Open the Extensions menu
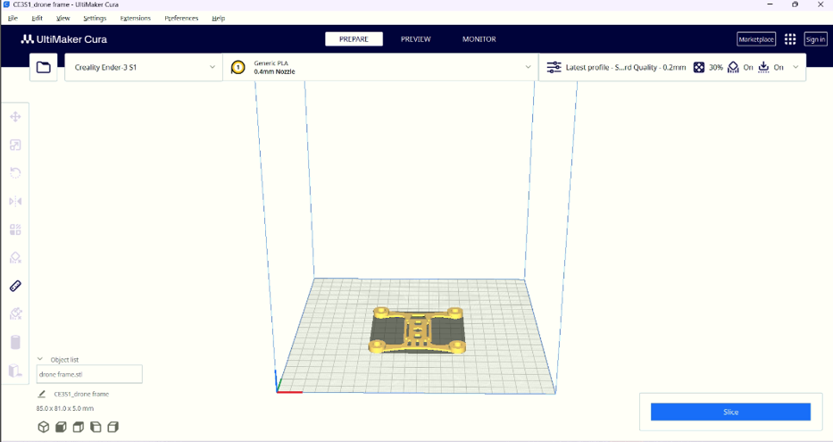This screenshot has width=833, height=442. [x=136, y=18]
